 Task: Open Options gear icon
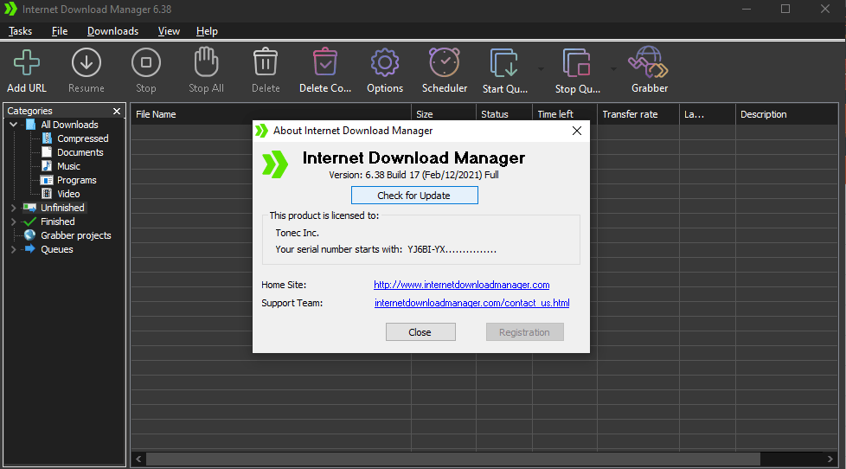tap(385, 62)
